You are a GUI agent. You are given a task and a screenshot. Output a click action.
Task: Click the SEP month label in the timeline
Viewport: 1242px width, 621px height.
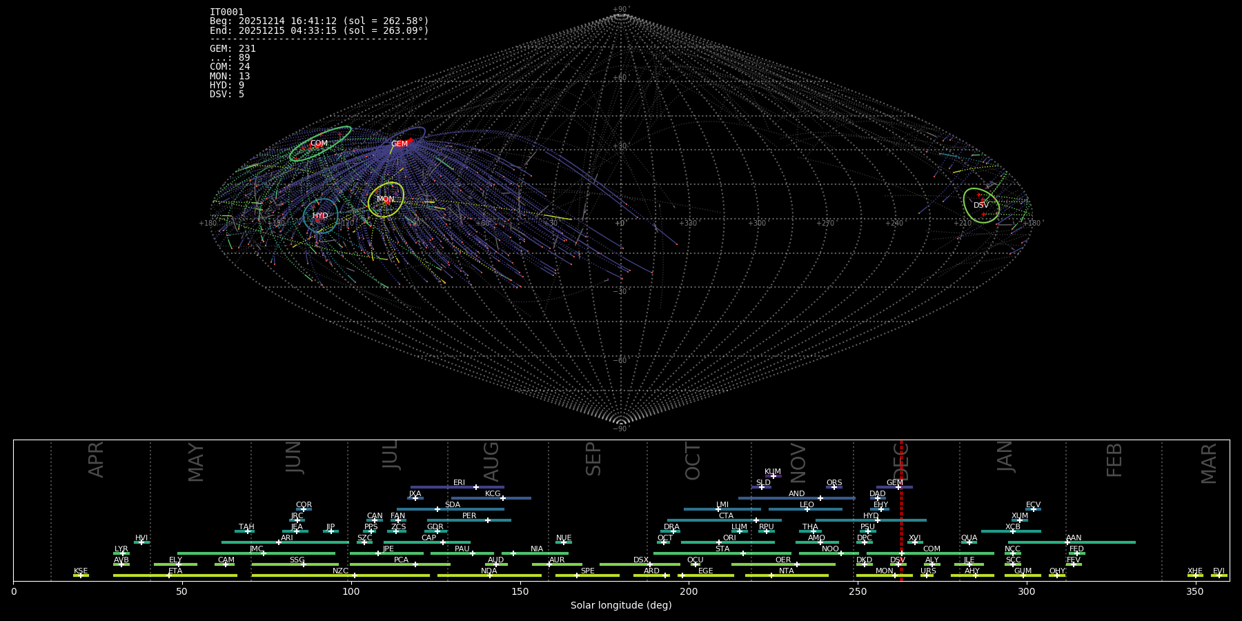(x=593, y=460)
